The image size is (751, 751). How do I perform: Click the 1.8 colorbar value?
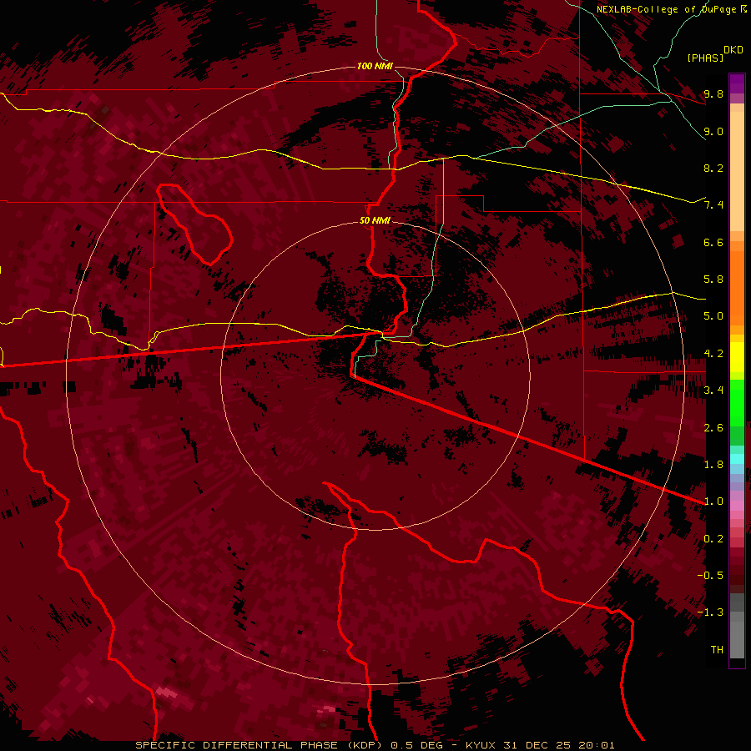tap(713, 465)
